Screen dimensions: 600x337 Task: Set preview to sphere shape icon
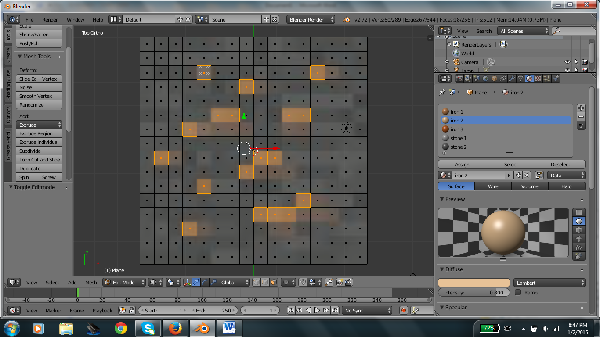[579, 221]
